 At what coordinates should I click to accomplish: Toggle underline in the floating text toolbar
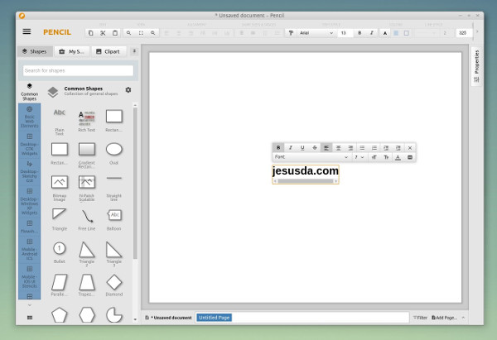point(302,147)
